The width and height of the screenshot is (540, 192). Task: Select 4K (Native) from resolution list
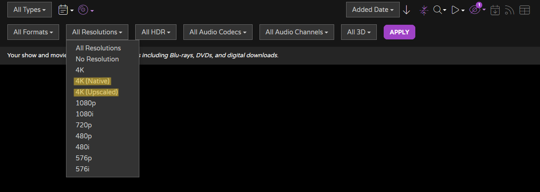click(x=93, y=81)
